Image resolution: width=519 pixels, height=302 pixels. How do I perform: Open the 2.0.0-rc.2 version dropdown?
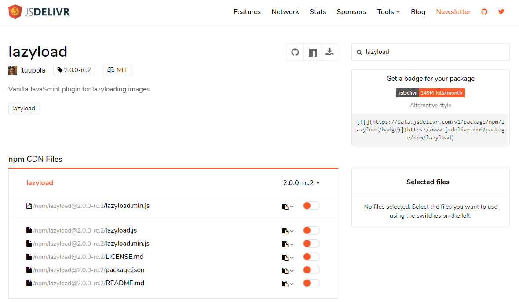[x=301, y=183]
